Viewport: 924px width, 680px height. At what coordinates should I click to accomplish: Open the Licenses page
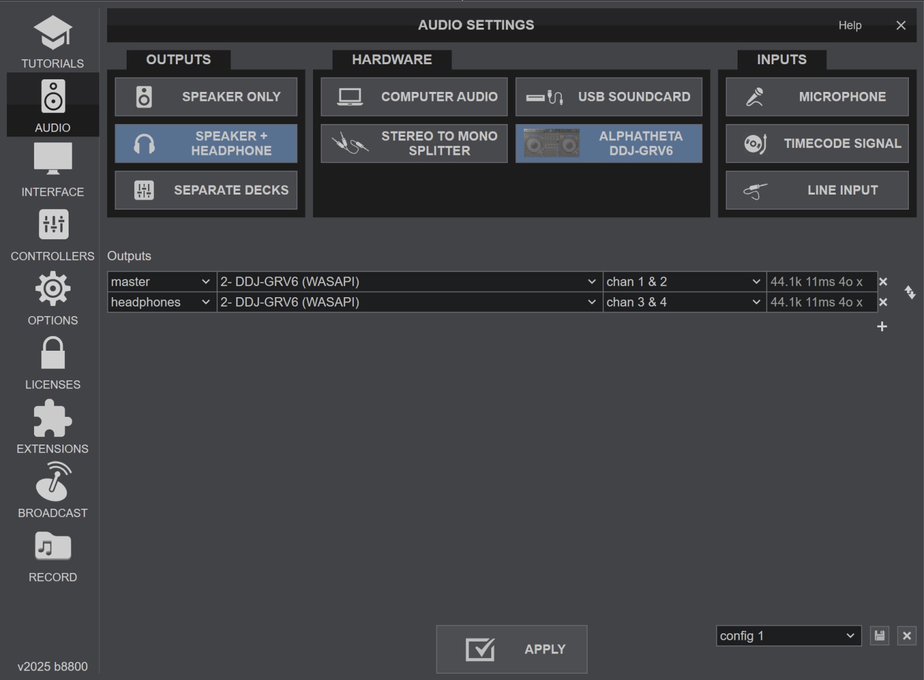[x=53, y=363]
